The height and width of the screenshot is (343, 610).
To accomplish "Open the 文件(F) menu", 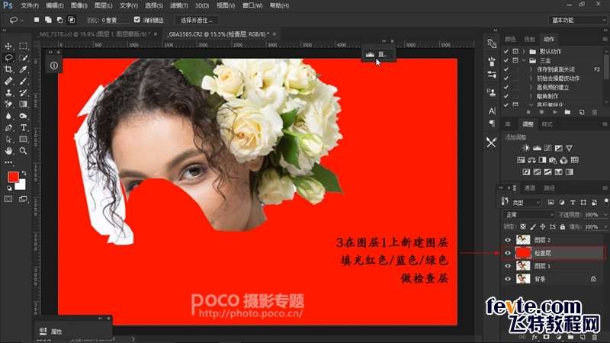I will coord(30,6).
